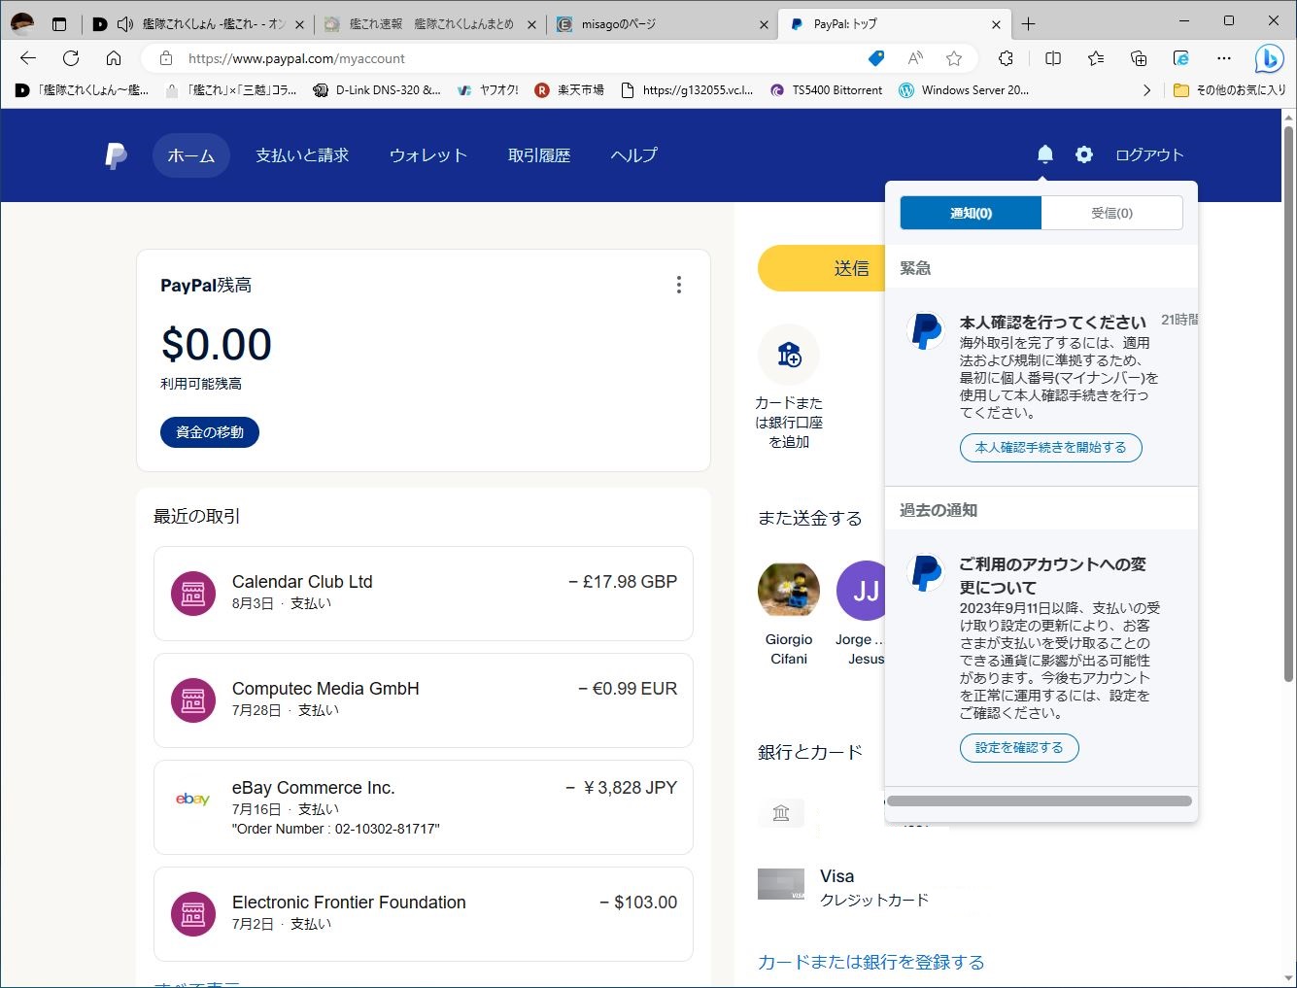
Task: Go to browser home page icon
Action: point(114,58)
